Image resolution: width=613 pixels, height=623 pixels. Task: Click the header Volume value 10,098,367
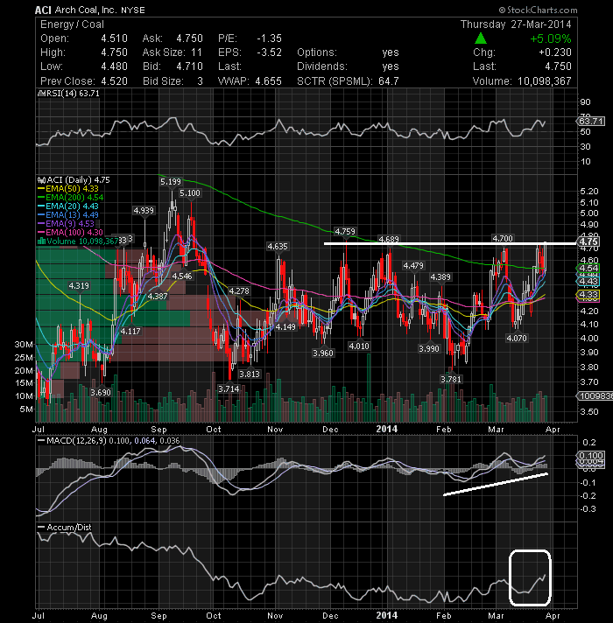click(544, 81)
